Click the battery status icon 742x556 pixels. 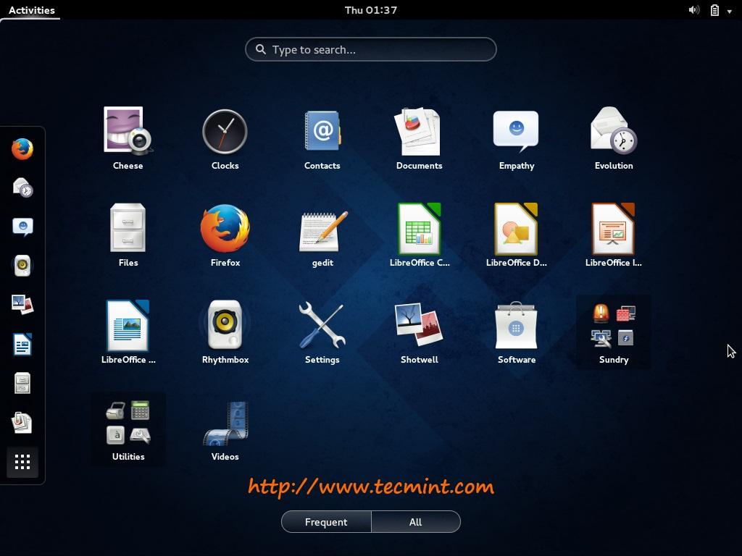click(714, 10)
